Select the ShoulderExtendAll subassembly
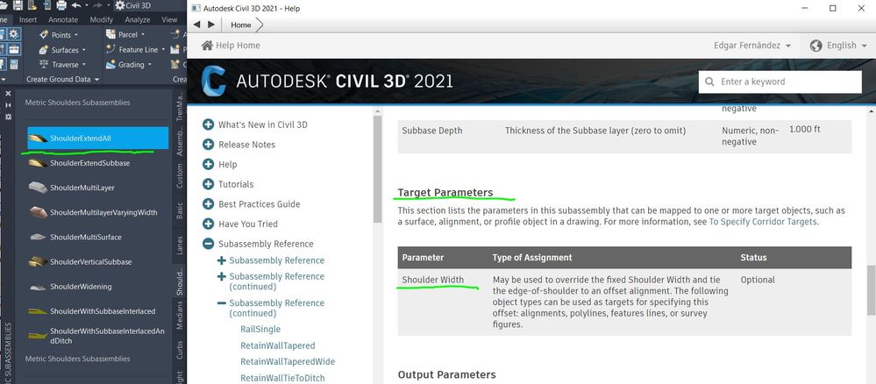Viewport: 876px width, 384px height. coord(97,138)
